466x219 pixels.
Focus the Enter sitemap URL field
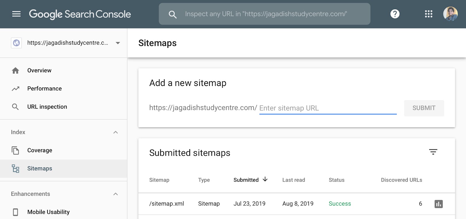click(328, 108)
